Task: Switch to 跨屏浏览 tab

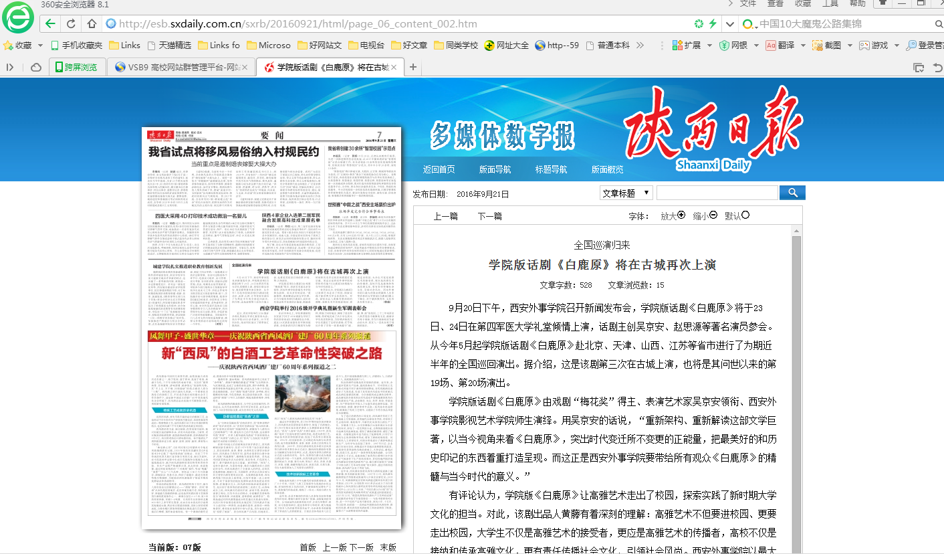Action: coord(76,67)
